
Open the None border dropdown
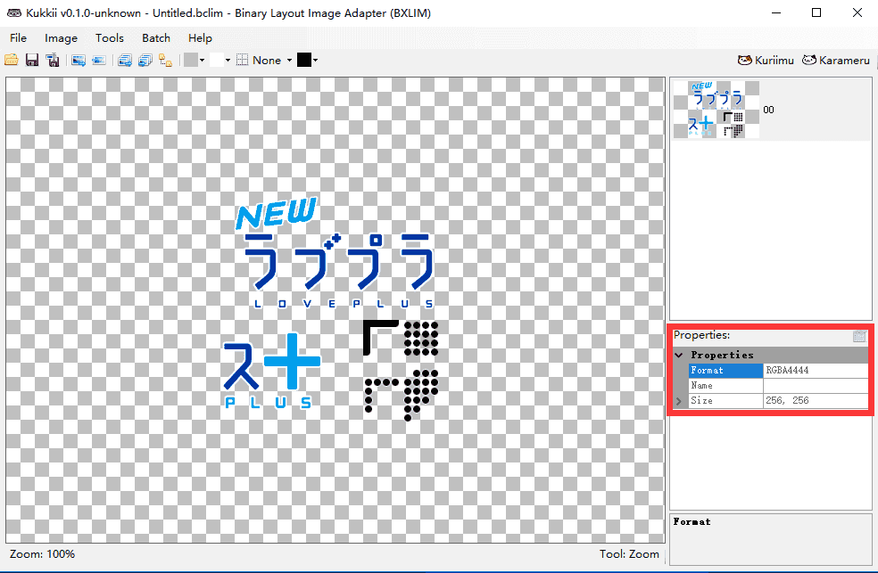tap(289, 60)
